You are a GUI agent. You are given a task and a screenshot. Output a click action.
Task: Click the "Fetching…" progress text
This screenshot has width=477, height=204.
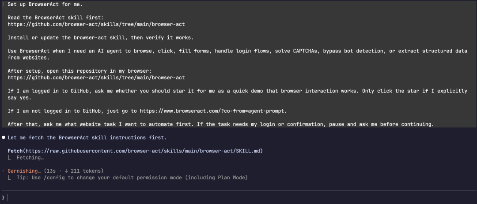pos(30,158)
